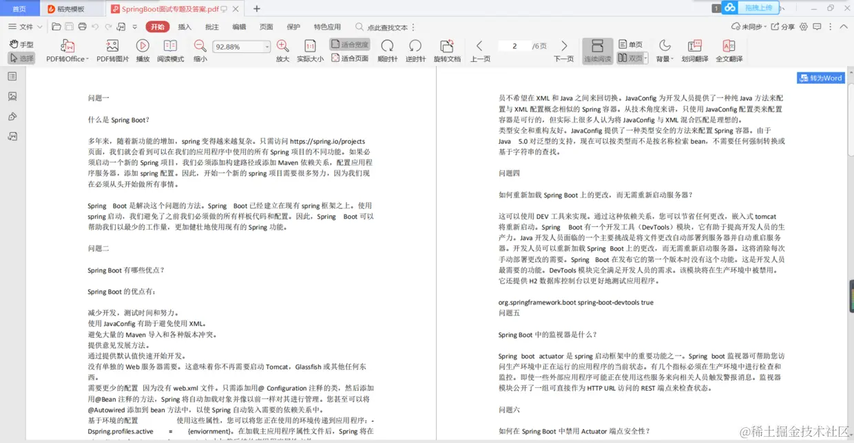Open the 批注 ribbon tab
Image resolution: width=854 pixels, height=443 pixels.
(x=212, y=27)
